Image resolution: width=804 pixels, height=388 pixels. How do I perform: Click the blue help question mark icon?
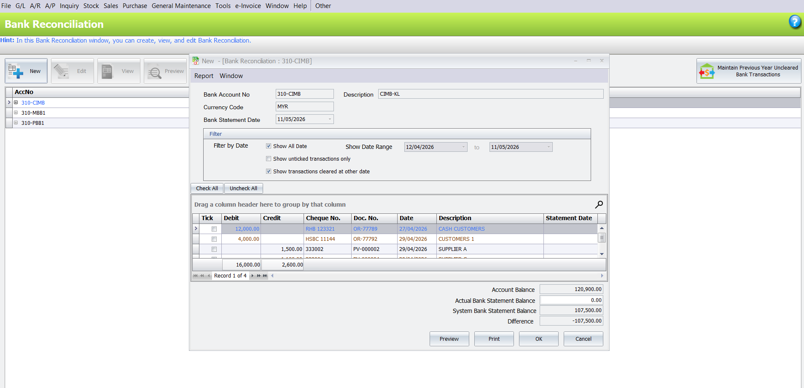(x=795, y=22)
